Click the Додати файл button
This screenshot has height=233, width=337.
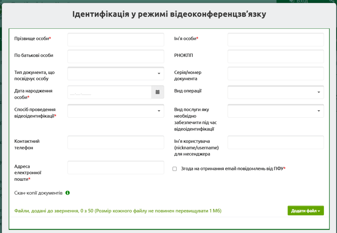tap(304, 210)
